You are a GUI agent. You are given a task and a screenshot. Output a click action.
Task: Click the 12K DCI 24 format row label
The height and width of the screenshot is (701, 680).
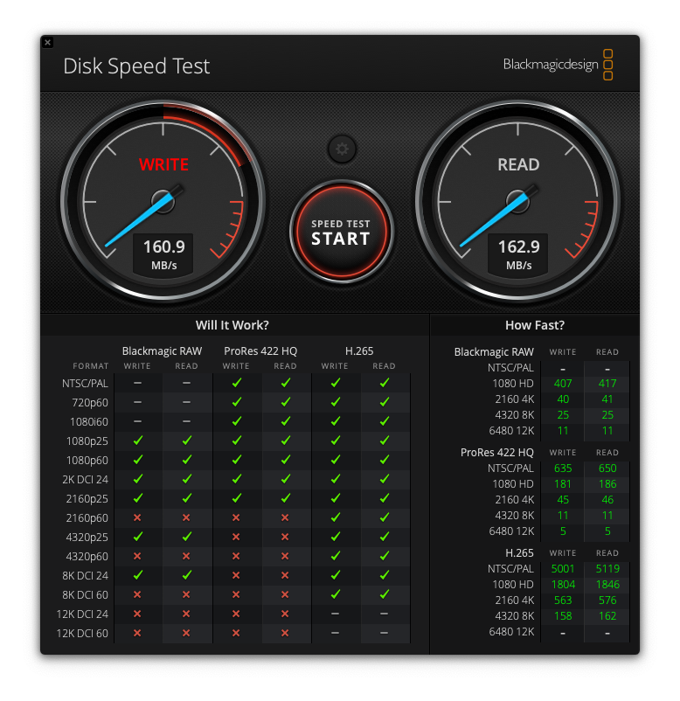[x=82, y=614]
